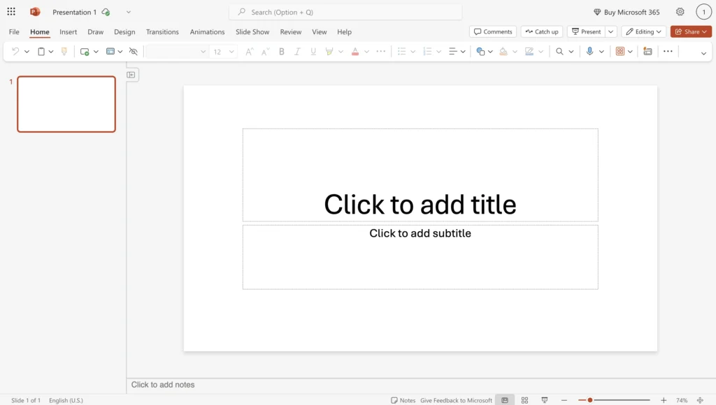Image resolution: width=716 pixels, height=405 pixels.
Task: Show more ribbon commands ellipsis
Action: [668, 52]
